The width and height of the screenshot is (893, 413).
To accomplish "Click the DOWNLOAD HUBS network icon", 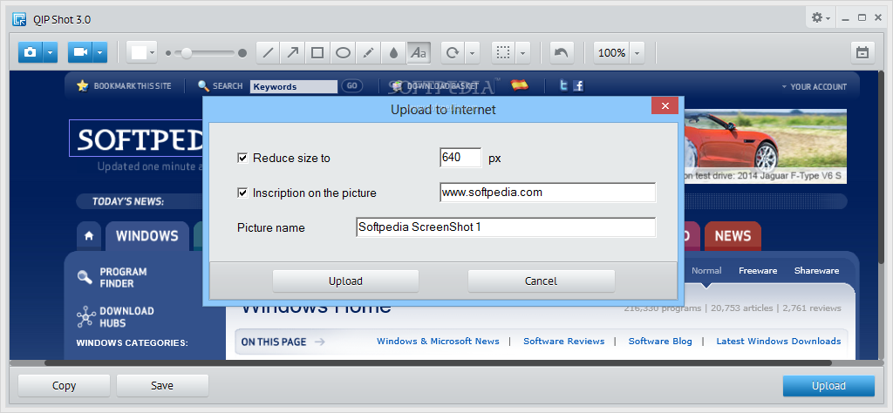I will (x=85, y=317).
